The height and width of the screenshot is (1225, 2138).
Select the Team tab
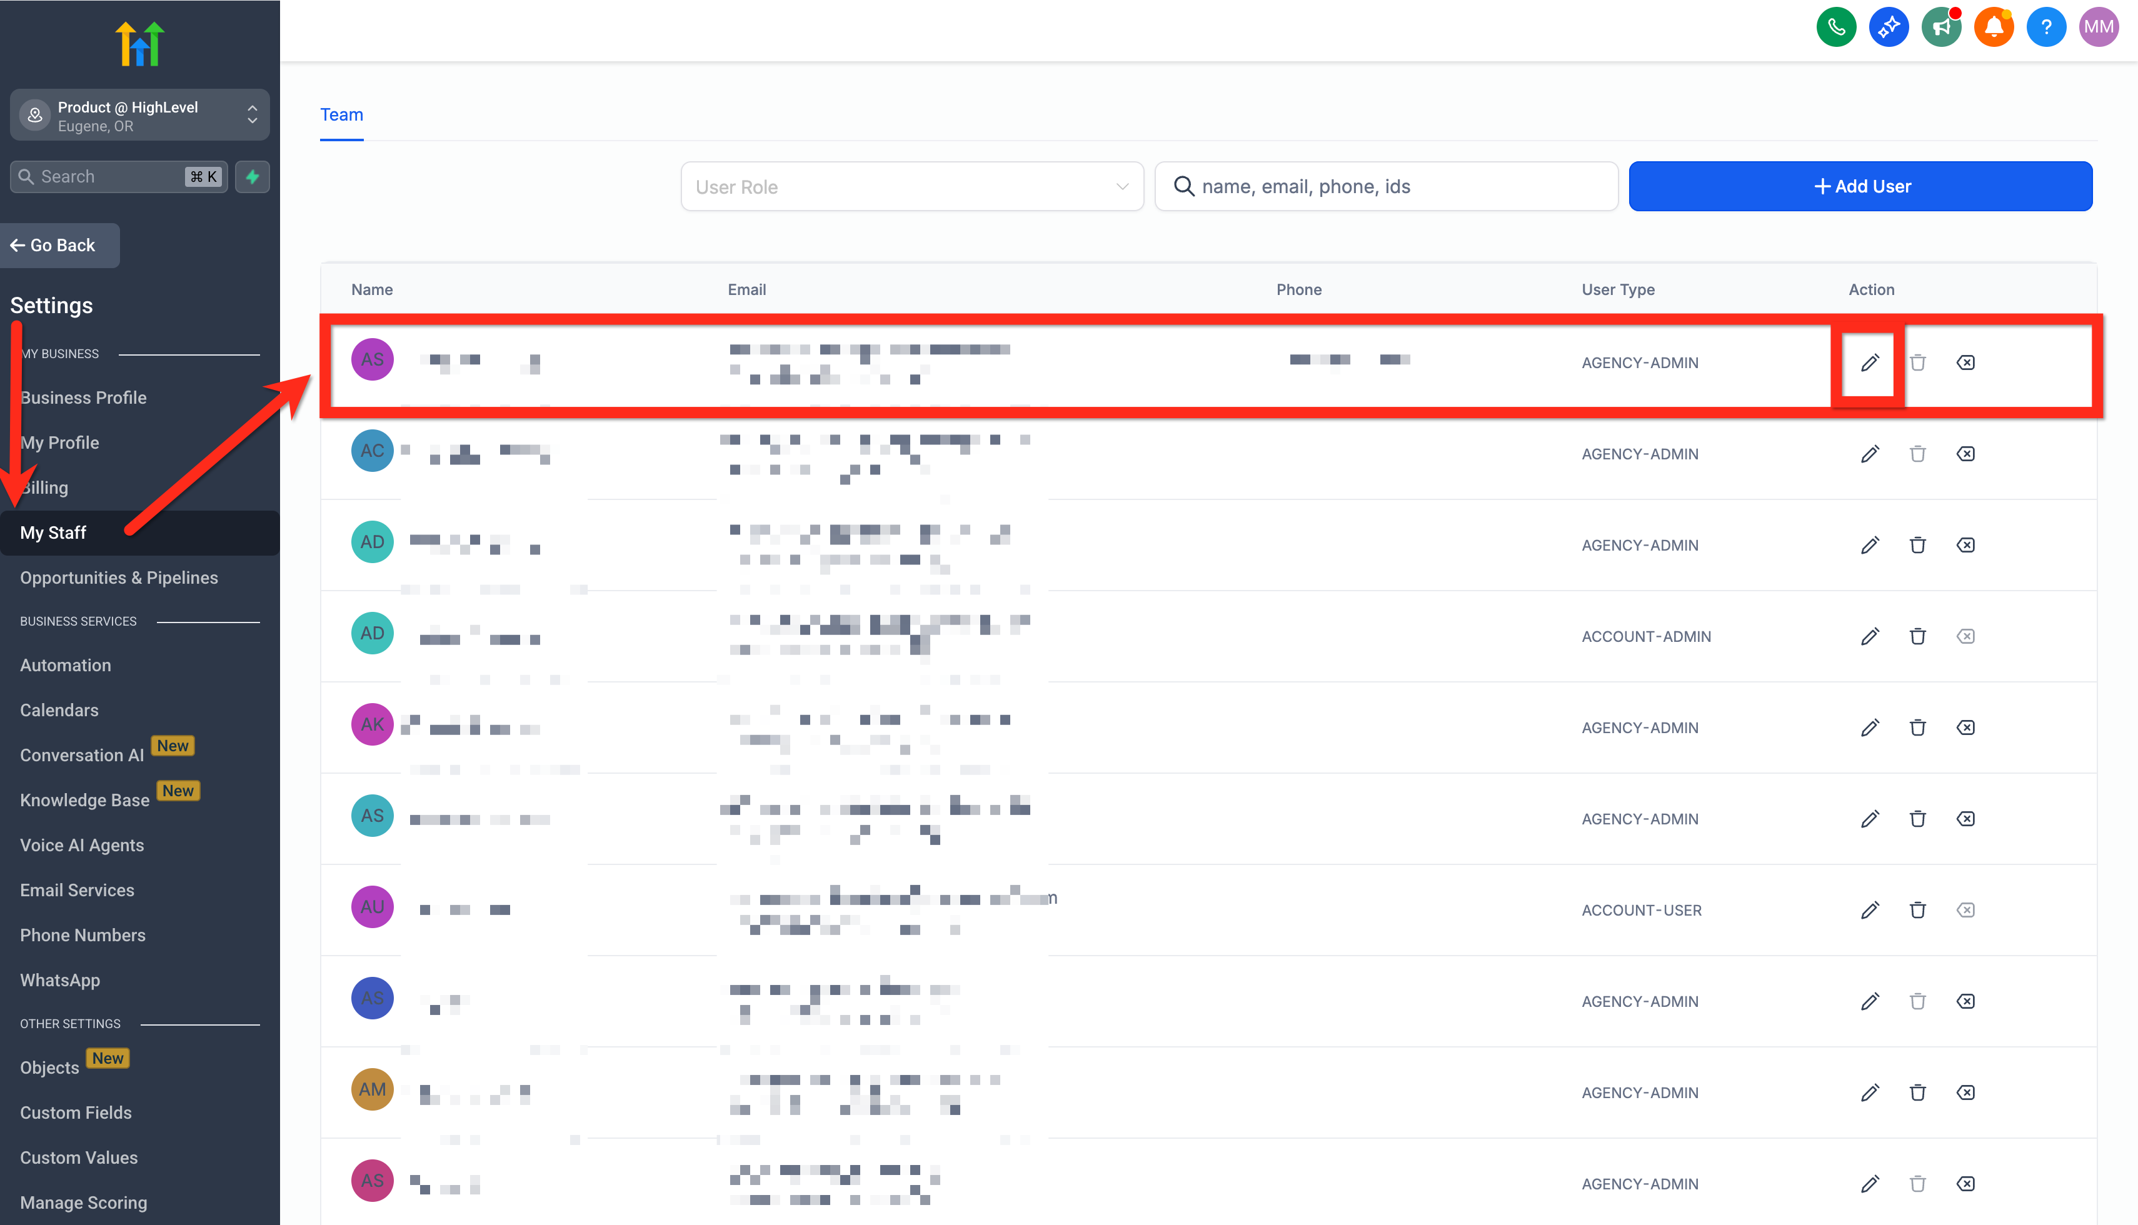(341, 114)
